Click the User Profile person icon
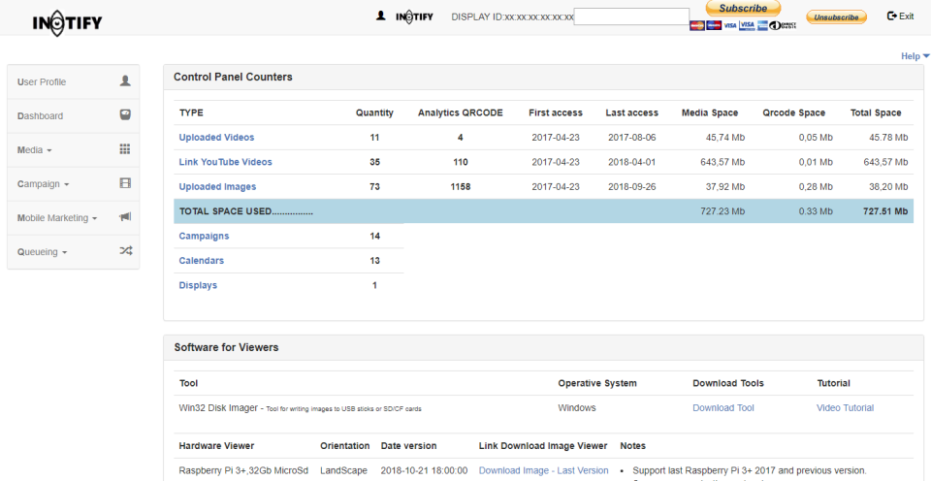Viewport: 931px width, 481px height. pyautogui.click(x=125, y=81)
